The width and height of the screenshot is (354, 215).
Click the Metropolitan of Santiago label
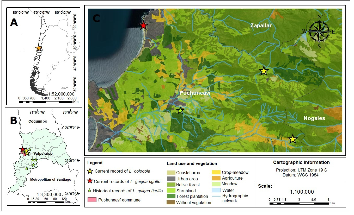51,180
